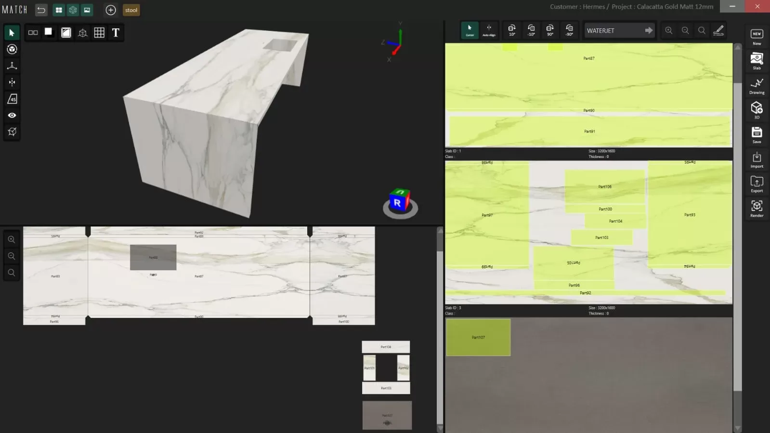Select the 45 degree miter tool
Image resolution: width=770 pixels, height=433 pixels.
click(x=12, y=99)
